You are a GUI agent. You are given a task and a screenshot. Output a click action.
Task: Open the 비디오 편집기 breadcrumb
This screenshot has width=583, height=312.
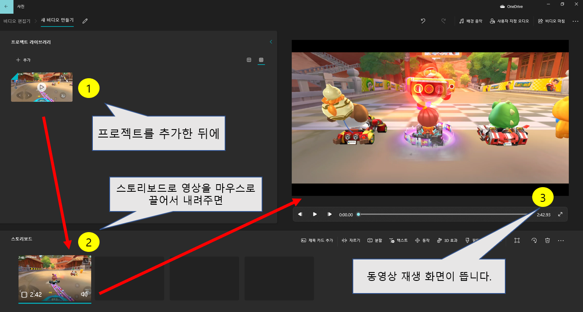click(17, 21)
